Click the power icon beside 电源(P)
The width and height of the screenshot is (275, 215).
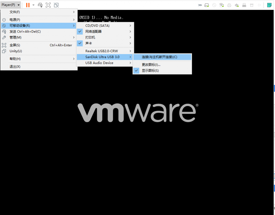4,20
